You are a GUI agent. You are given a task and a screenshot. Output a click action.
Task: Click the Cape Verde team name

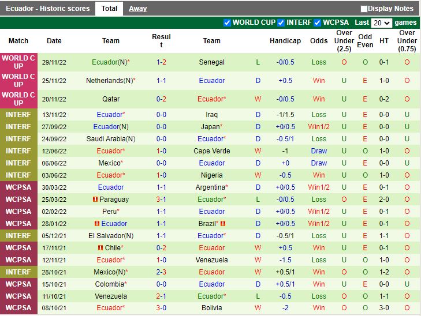coord(212,151)
